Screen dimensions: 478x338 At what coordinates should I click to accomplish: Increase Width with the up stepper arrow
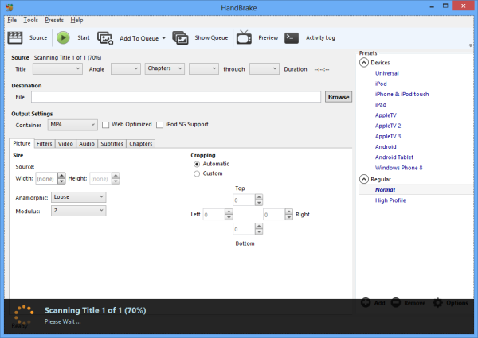click(61, 176)
